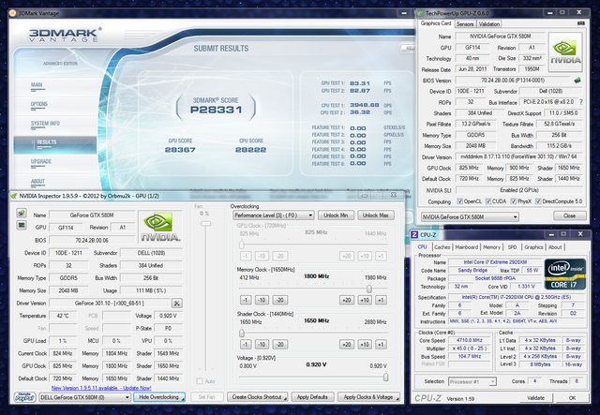
Task: Expand the GPU-Z graphics card selector dropdown
Action: tap(469, 215)
